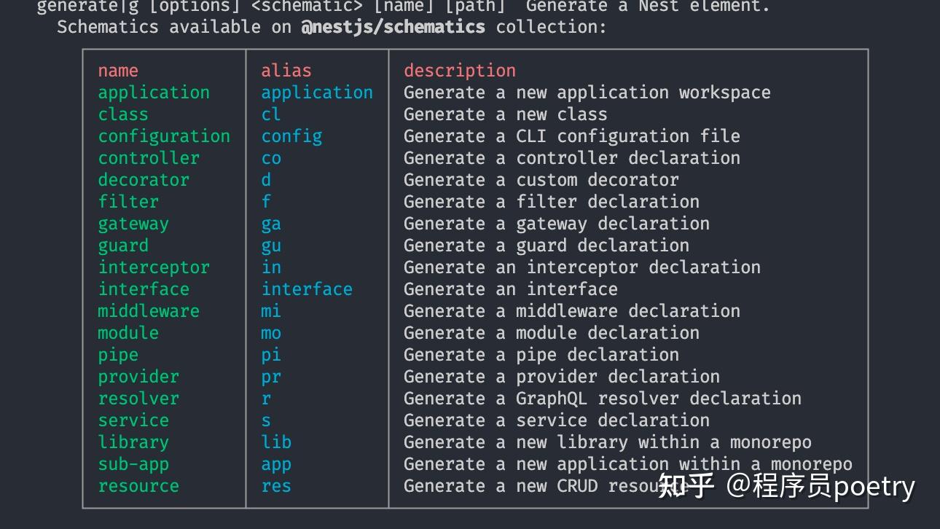
Task: Click the "alias" column header
Action: (x=286, y=71)
